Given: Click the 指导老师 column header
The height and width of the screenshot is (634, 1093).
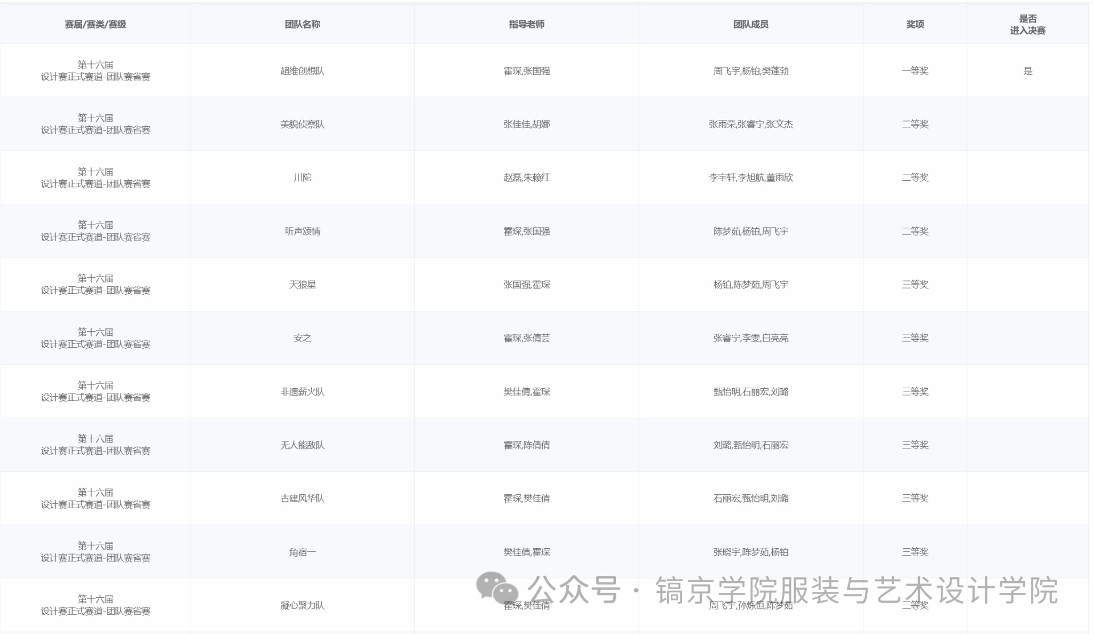Looking at the screenshot, I should [x=526, y=24].
